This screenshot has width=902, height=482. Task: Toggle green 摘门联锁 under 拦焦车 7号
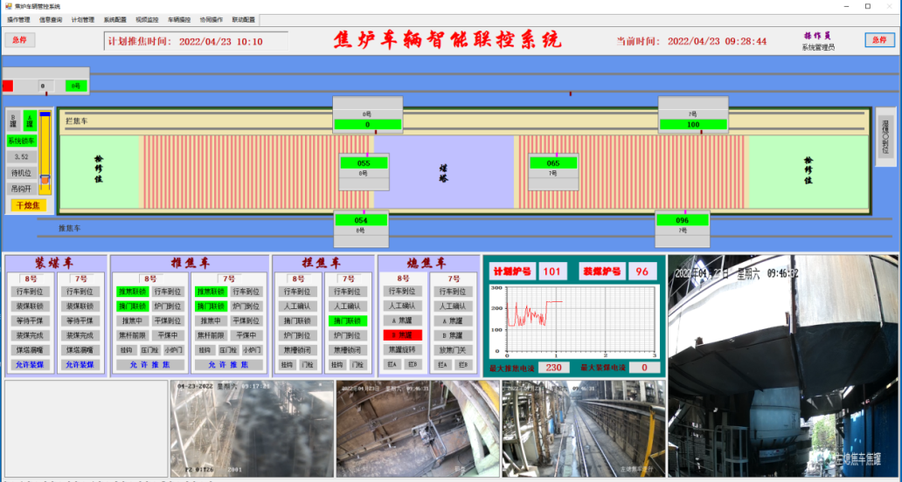[348, 320]
